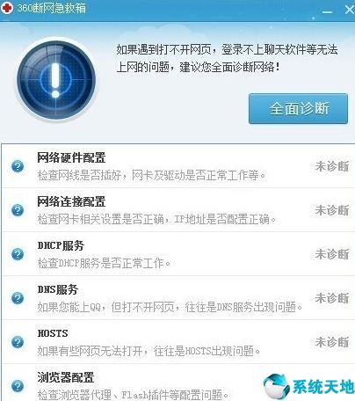
Task: Minimize the 360断网急救箱 window
Action: pos(327,11)
